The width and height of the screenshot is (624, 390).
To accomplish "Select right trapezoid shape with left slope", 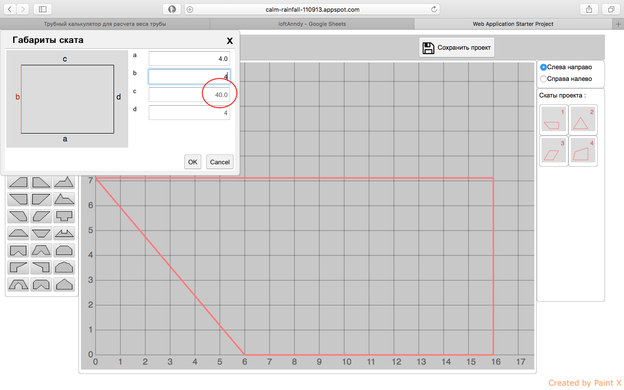I will tap(18, 182).
